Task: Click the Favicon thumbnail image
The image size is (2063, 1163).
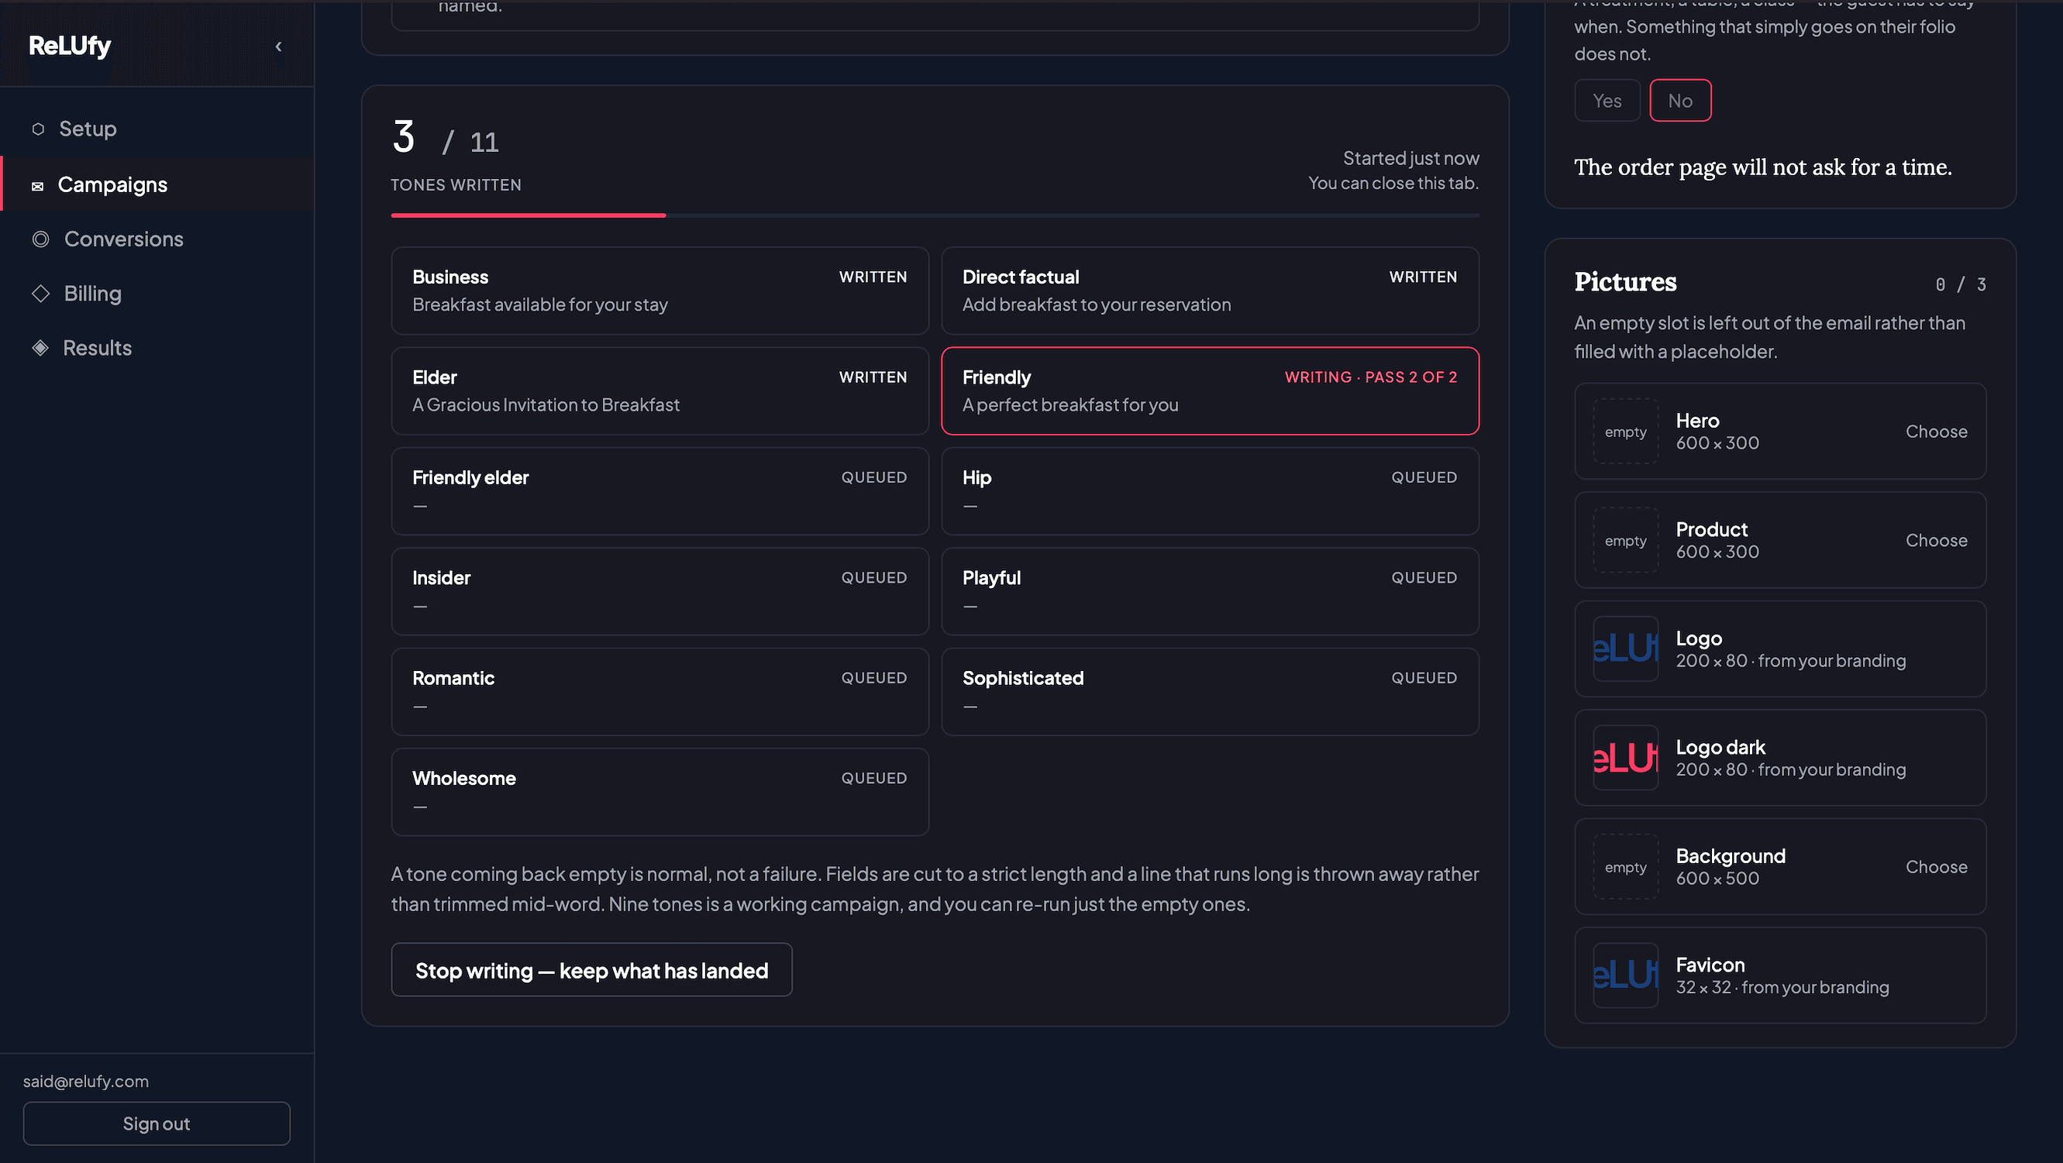Action: coord(1626,975)
